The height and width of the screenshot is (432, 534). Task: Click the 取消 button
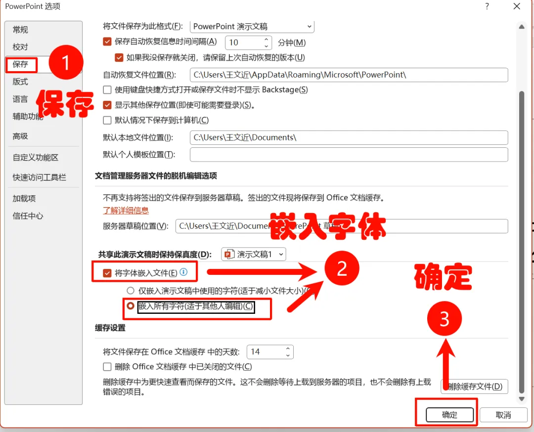click(x=503, y=415)
